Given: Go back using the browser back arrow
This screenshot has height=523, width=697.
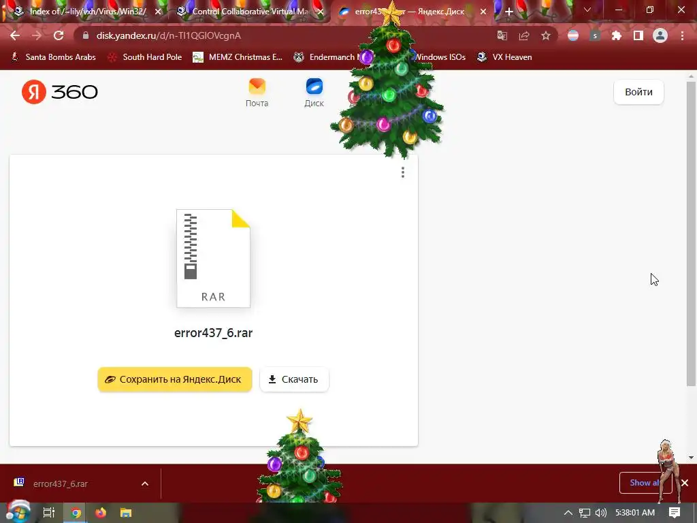Looking at the screenshot, I should [x=15, y=35].
